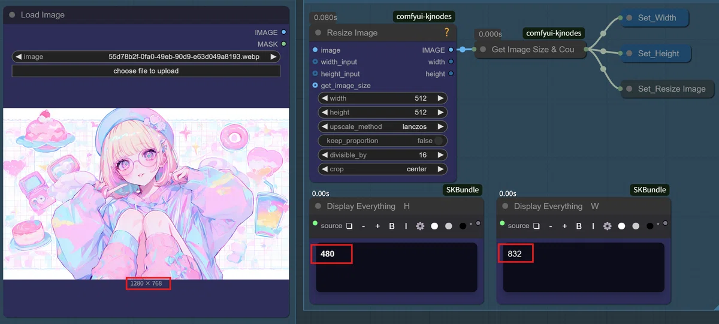719x324 pixels.
Task: Decrease font size in Display Everything W
Action: pos(550,226)
